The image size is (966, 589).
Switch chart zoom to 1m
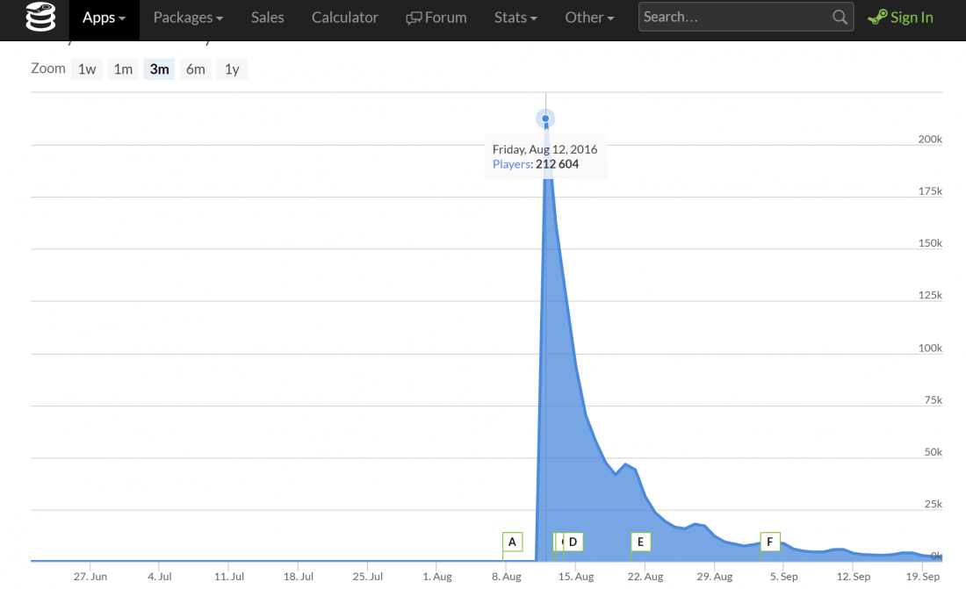[123, 69]
